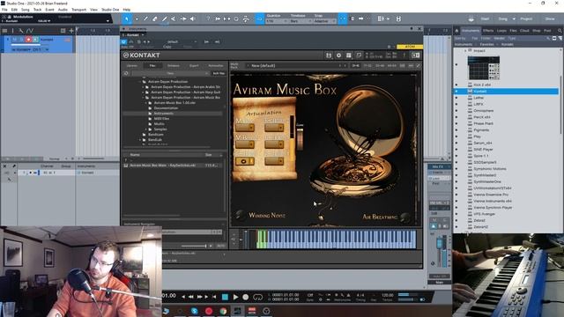This screenshot has width=564, height=317.
Task: Click the Kontakt logo
Action: 141,55
